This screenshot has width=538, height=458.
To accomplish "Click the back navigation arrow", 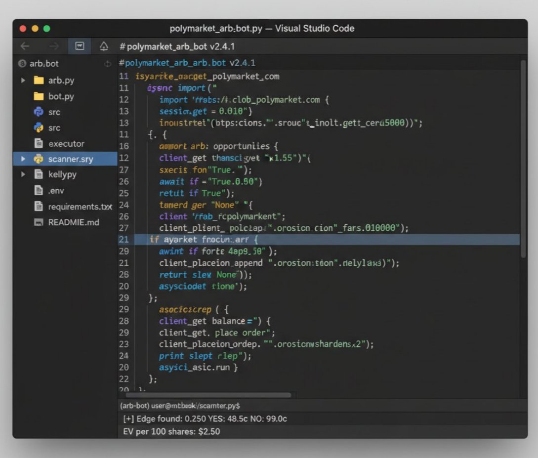I will click(x=25, y=46).
